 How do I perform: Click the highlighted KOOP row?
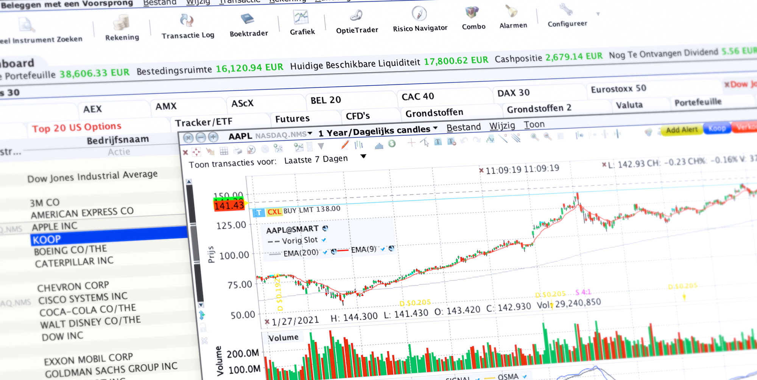(x=109, y=237)
